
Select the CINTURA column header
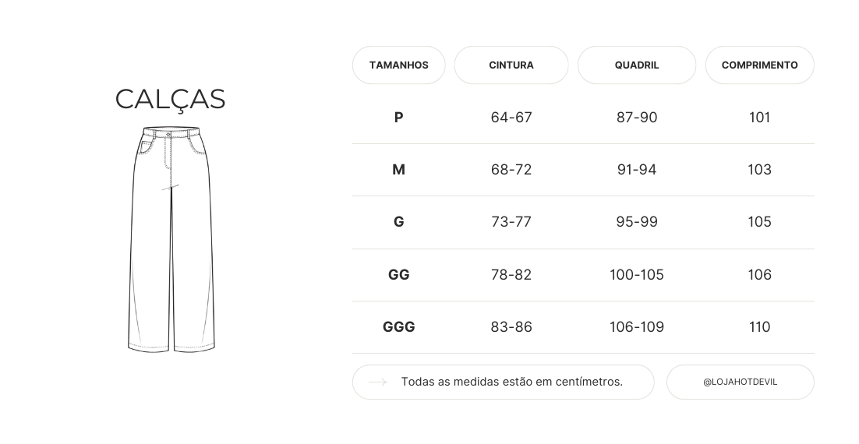pos(511,65)
